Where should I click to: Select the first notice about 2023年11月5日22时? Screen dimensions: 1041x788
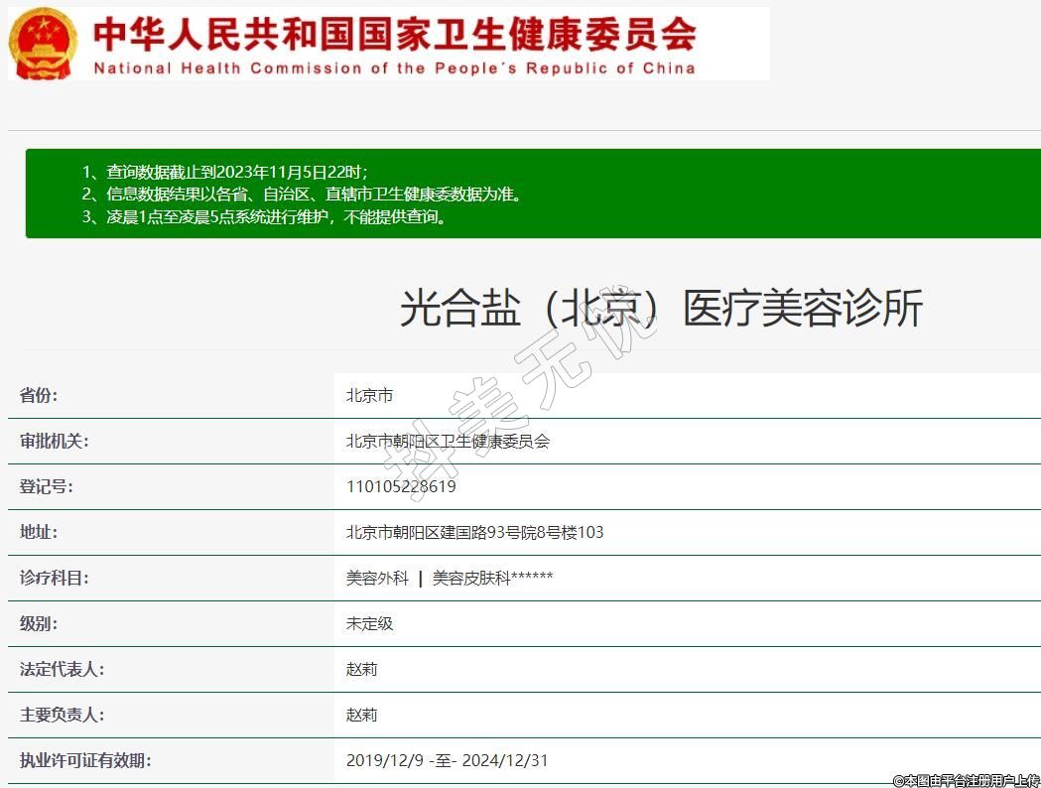[225, 171]
